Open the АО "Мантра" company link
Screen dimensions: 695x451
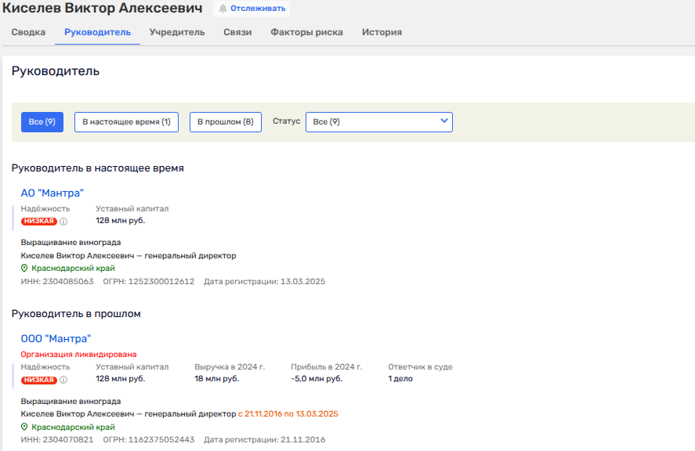52,193
